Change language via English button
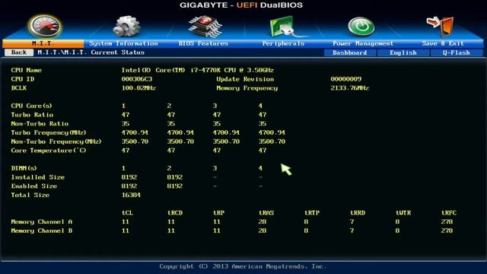 [403, 53]
